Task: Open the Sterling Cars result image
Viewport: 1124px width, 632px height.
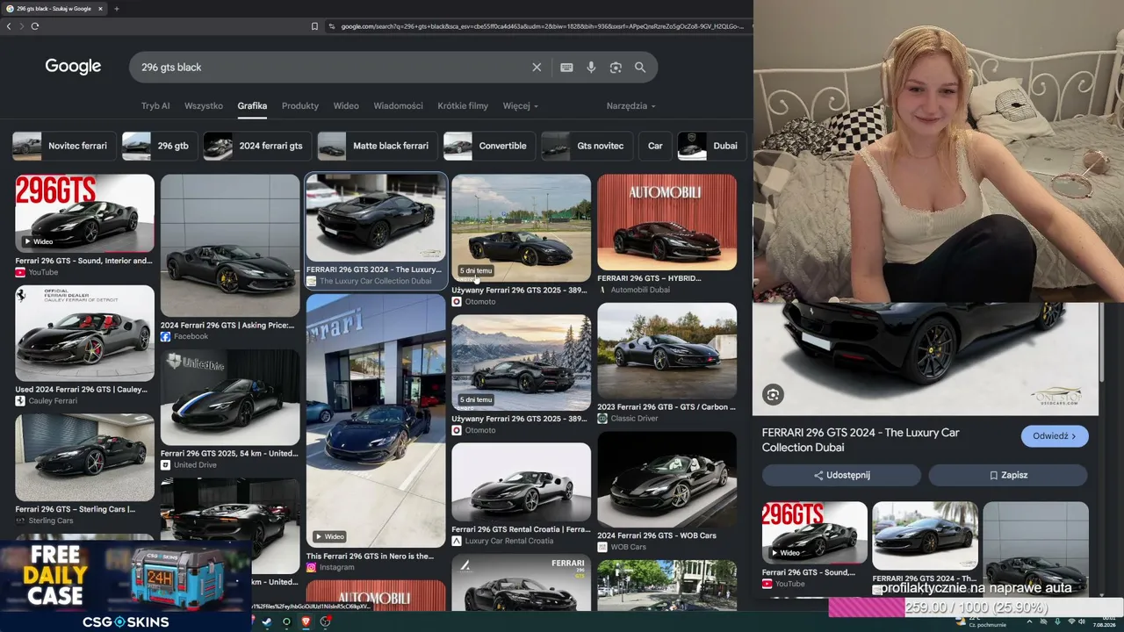Action: coord(84,457)
